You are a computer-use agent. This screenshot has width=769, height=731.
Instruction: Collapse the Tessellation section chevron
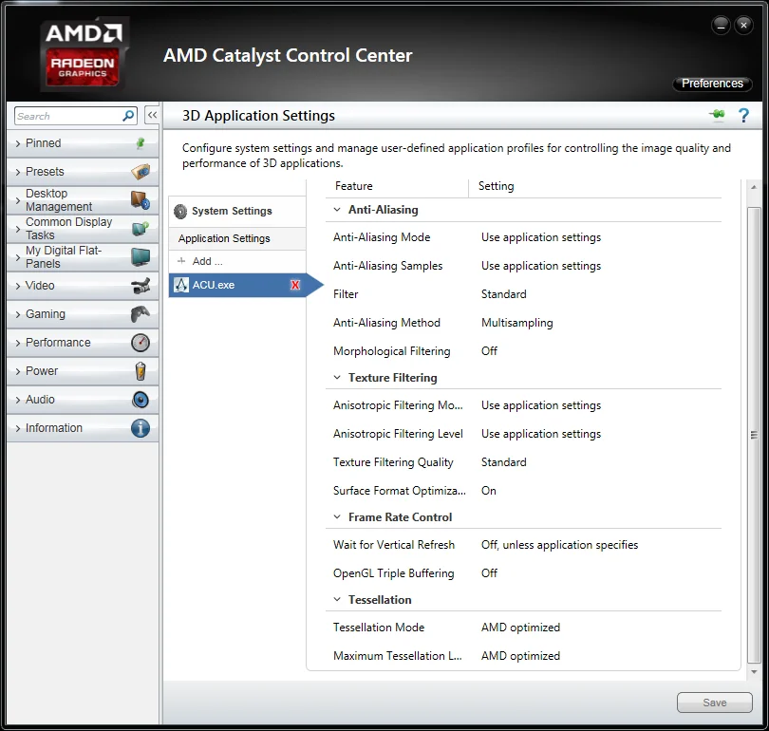(x=337, y=599)
